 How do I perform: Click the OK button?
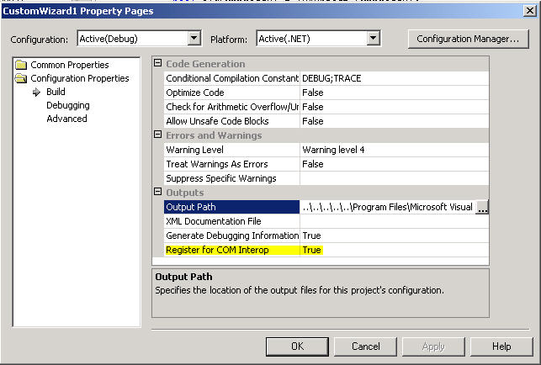coord(297,346)
